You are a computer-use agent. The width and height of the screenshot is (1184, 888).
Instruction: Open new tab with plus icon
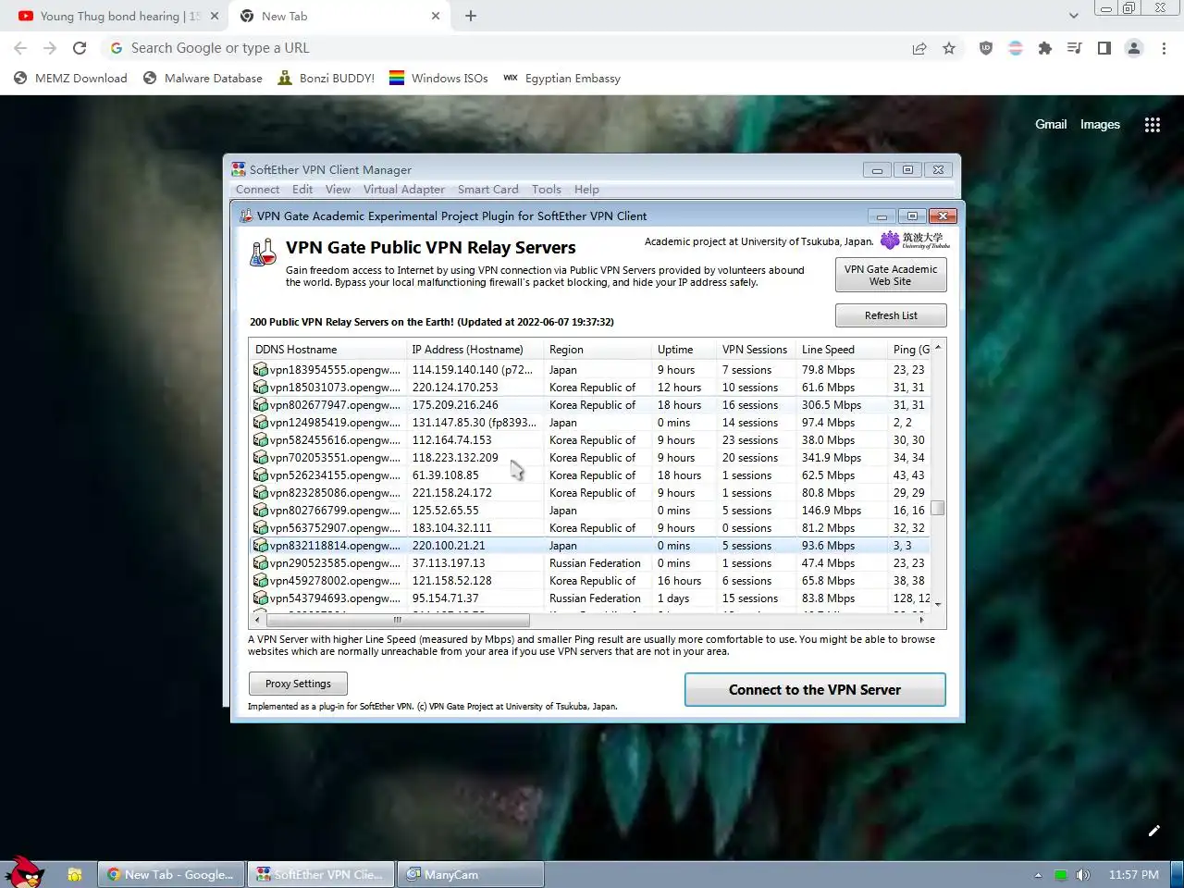(x=471, y=16)
